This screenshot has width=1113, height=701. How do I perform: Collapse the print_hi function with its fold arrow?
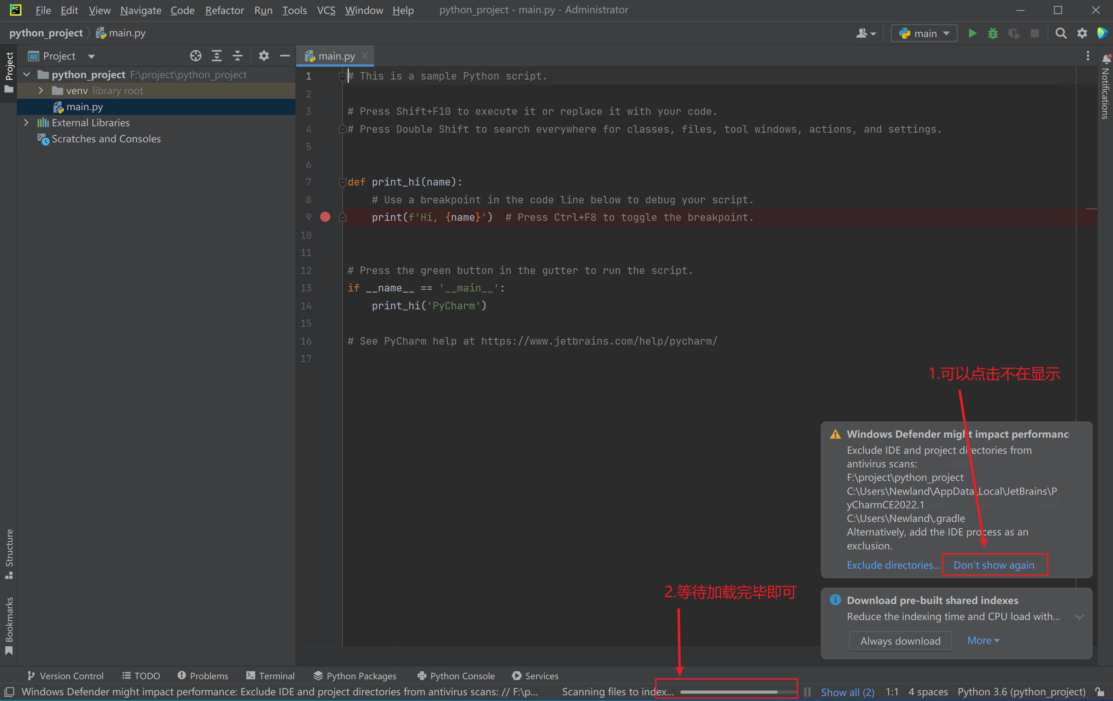coord(342,182)
